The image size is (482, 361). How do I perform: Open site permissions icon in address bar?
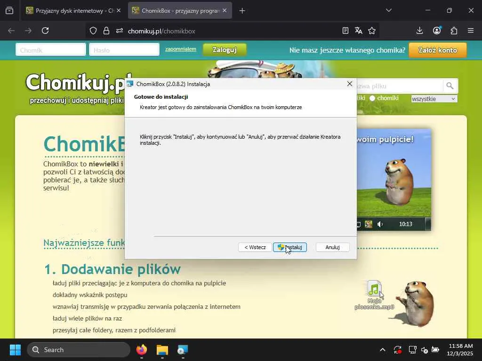(120, 31)
